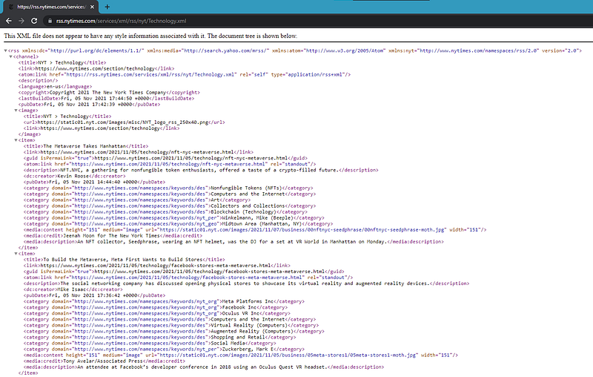Click the browser forward arrow

[21, 21]
